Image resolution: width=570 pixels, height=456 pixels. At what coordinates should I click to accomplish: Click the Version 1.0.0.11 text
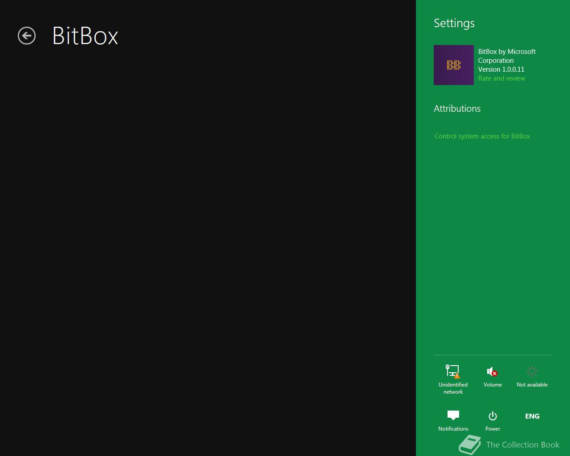pos(501,69)
